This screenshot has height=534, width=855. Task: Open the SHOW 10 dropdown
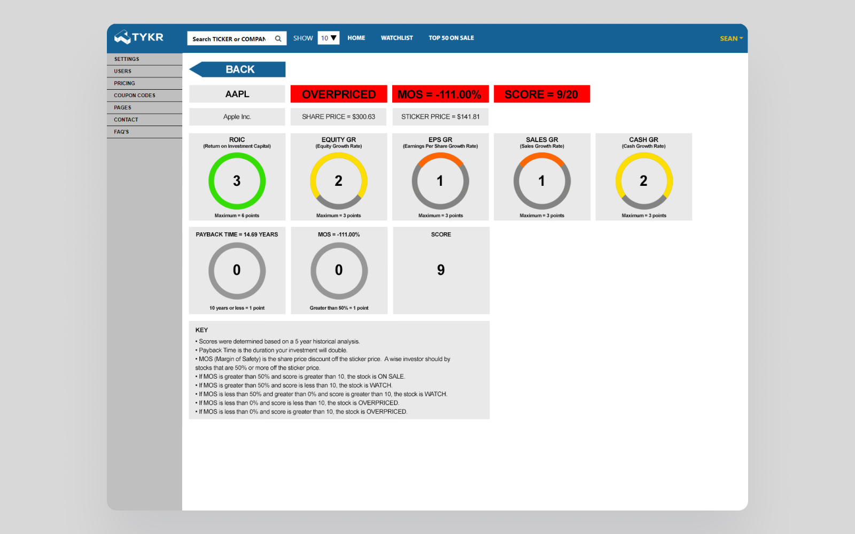[329, 38]
